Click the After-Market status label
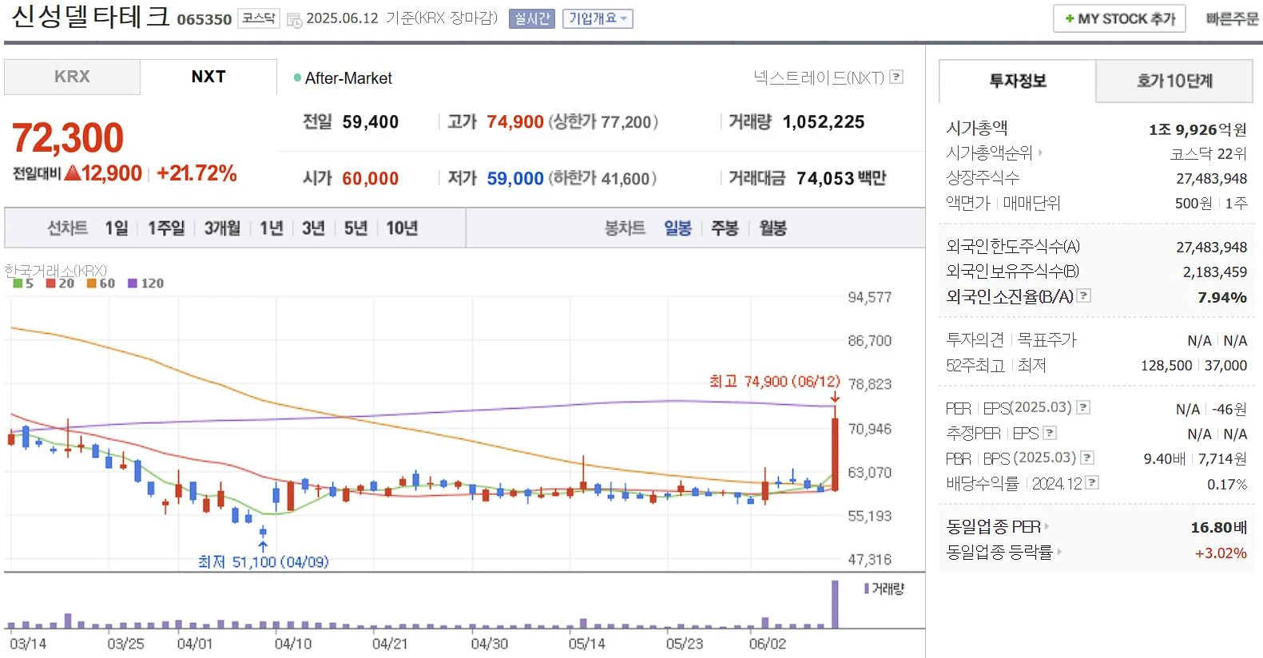The image size is (1263, 658). [348, 78]
